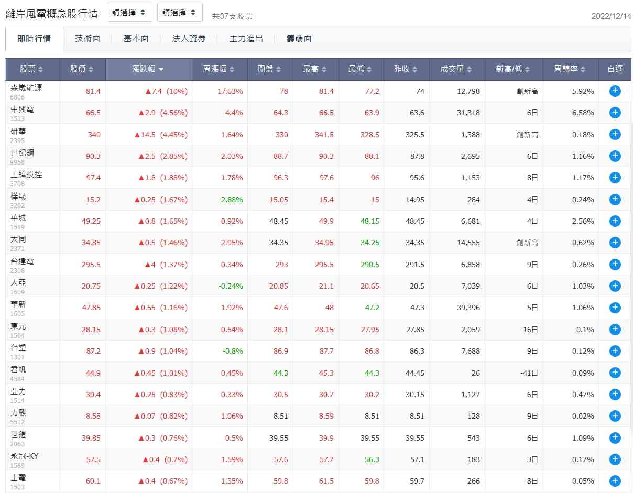This screenshot has height=493, width=633.
Task: Sort table by 昨收 column
Action: 406,69
